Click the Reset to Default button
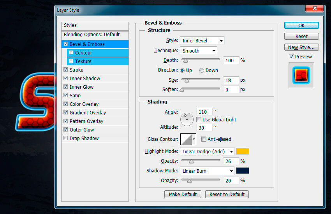The height and width of the screenshot is (214, 331). tap(227, 194)
